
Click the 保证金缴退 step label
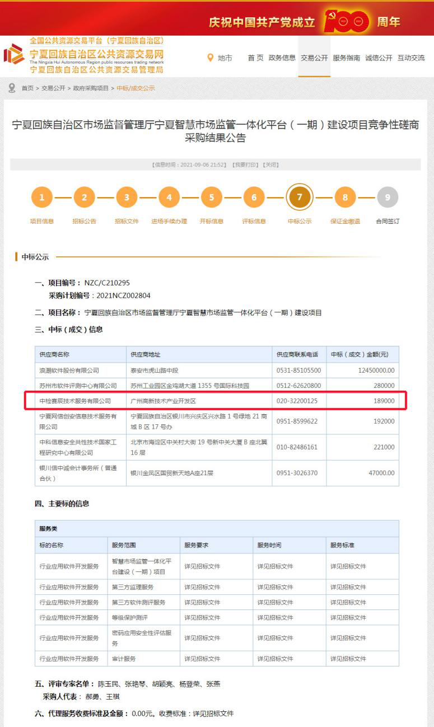click(345, 222)
